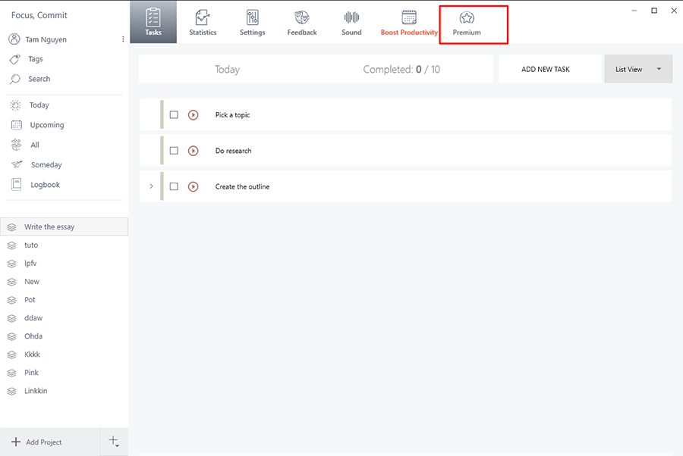Click the ADD NEW TASK button
This screenshot has width=683, height=456.
point(546,69)
